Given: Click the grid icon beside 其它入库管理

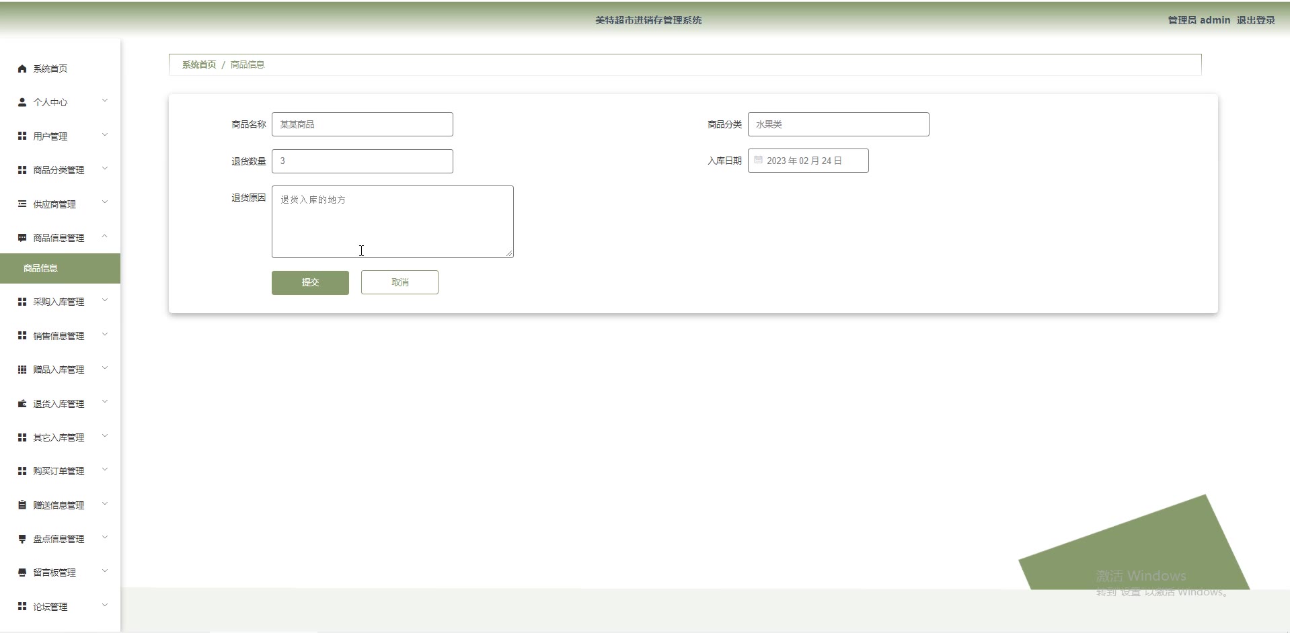Looking at the screenshot, I should click(x=22, y=437).
